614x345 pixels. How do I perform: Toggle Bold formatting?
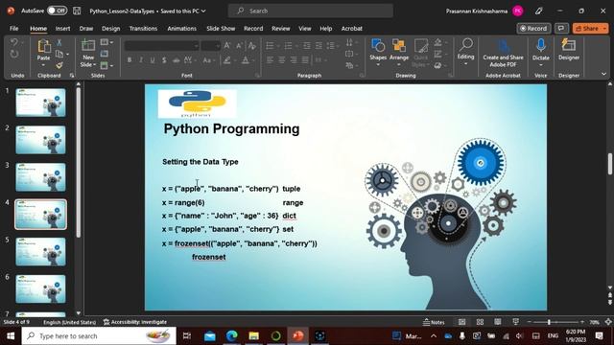tap(130, 60)
